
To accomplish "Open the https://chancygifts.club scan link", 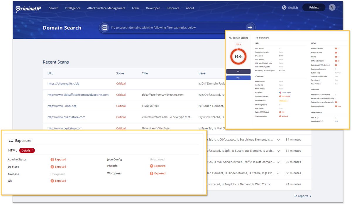I will tap(63, 84).
